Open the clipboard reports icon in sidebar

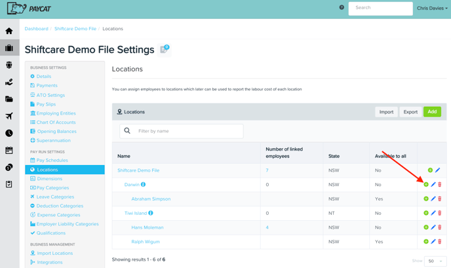(x=9, y=184)
